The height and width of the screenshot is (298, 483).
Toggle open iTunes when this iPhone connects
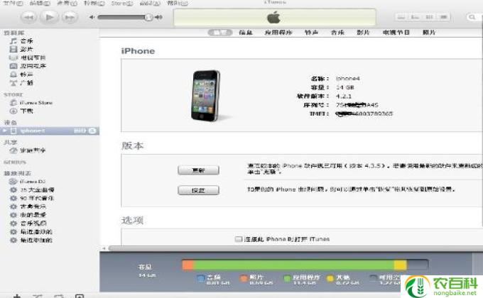coord(239,239)
